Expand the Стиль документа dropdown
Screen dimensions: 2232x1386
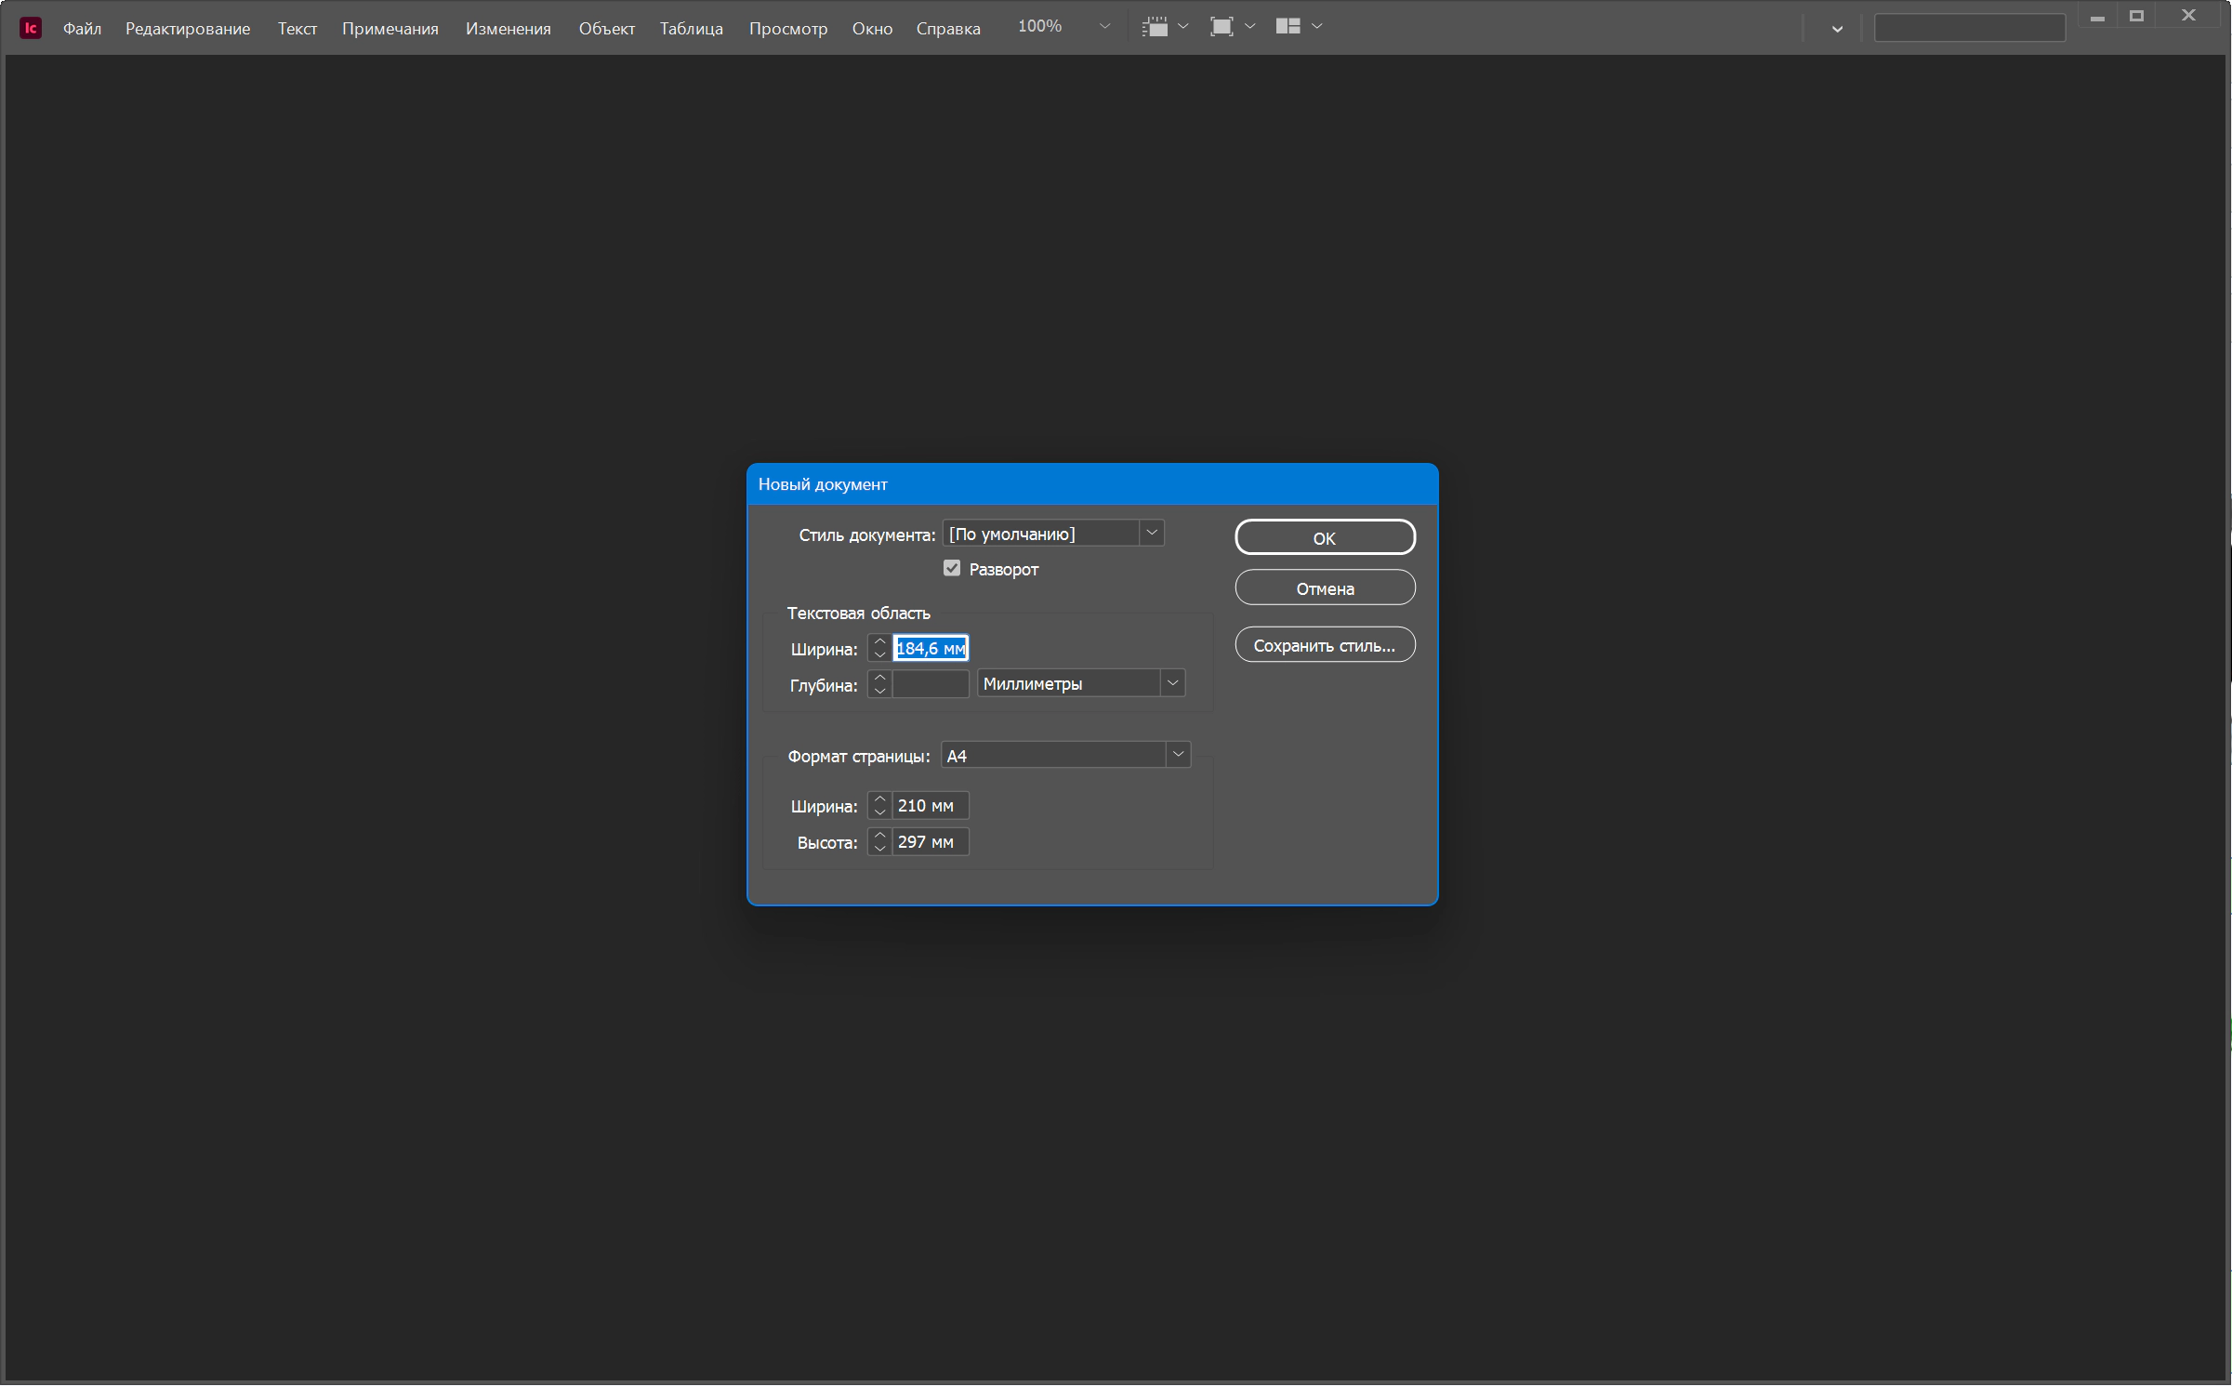[1152, 533]
